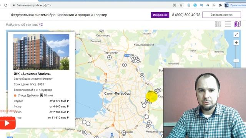This screenshot has width=246, height=138.
Task: Click the Санкт-Петербург map label
Action: 118,94
